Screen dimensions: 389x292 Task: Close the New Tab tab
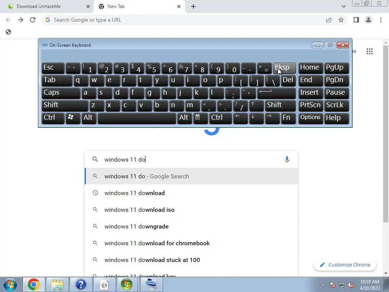[179, 6]
